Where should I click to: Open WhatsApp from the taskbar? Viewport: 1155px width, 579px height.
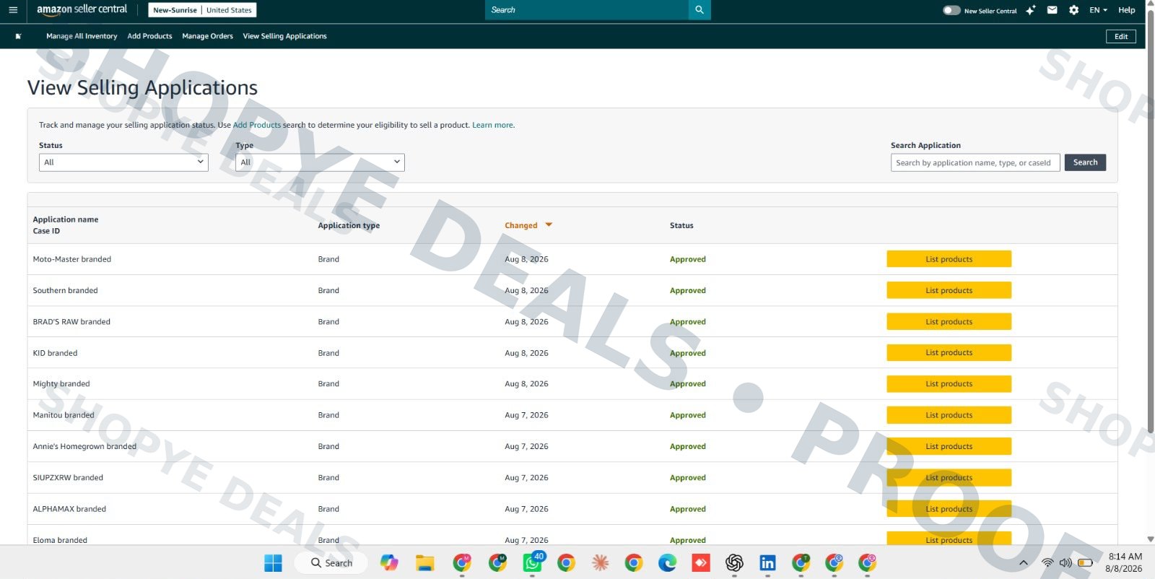click(x=533, y=562)
